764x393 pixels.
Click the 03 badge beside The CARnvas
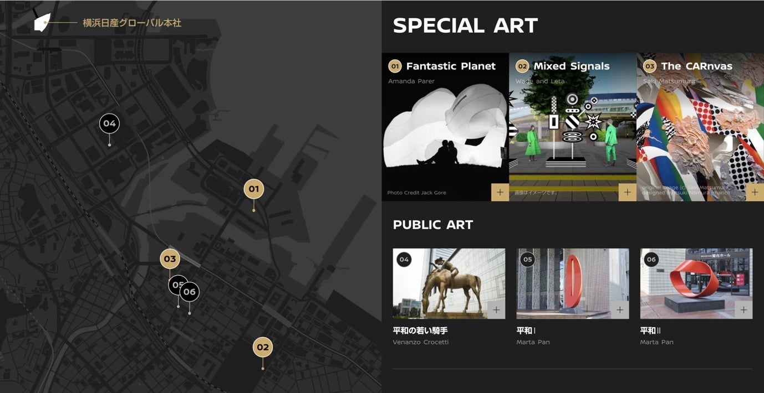click(650, 66)
